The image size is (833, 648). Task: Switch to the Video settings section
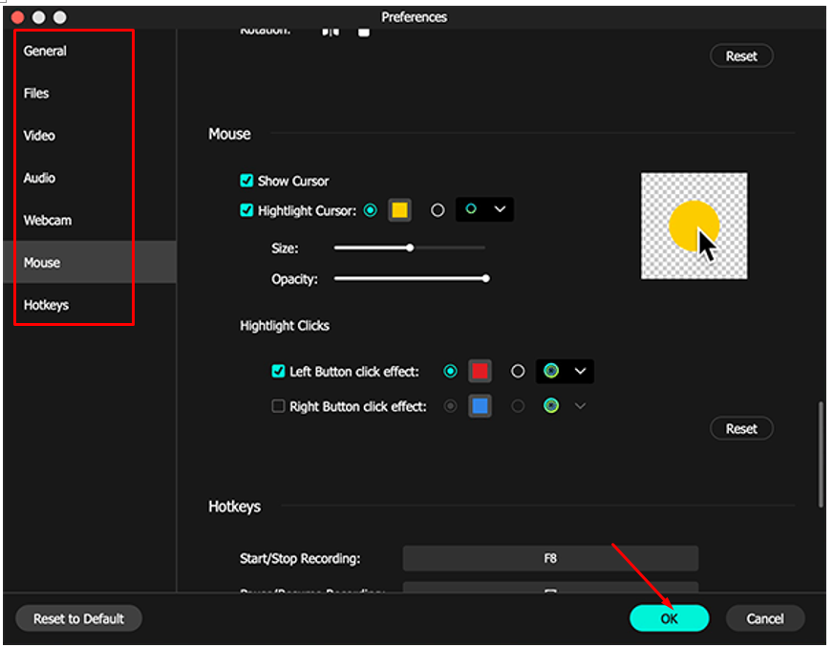[39, 135]
